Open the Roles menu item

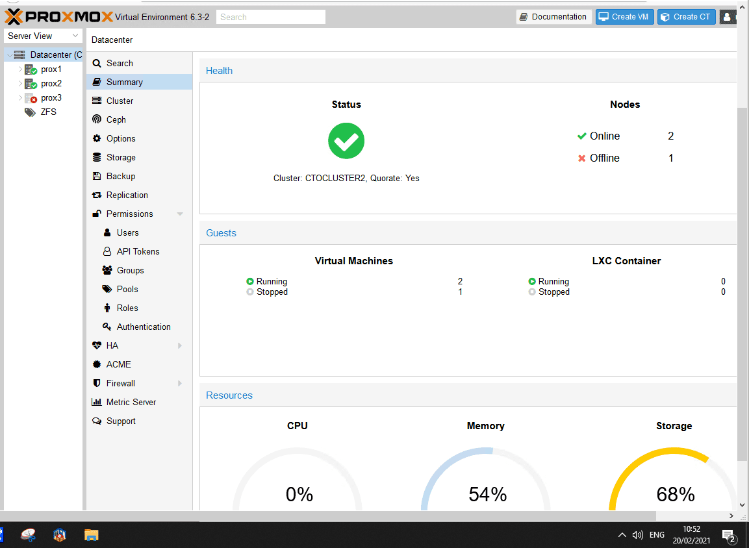[x=140, y=308]
